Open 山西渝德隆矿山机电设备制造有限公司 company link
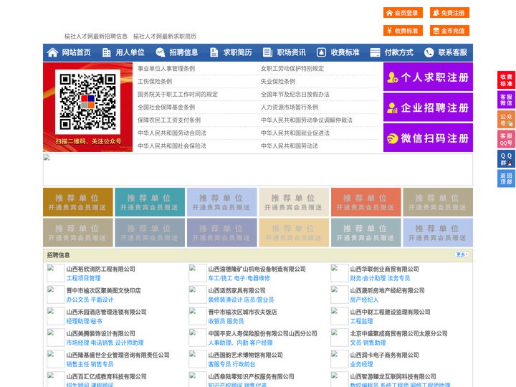Viewport: 516px width, 387px height. click(257, 269)
